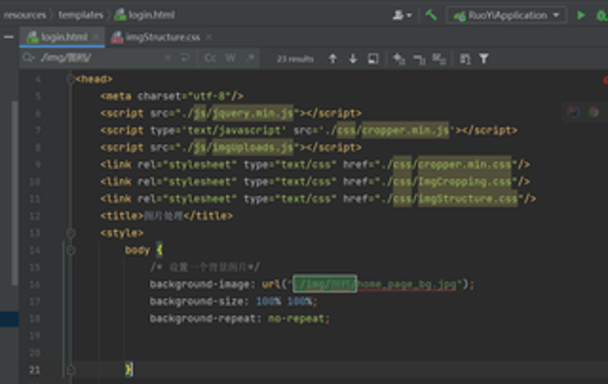Select all occurrences icon in search bar
Screen dimensions: 608x384
pos(439,59)
